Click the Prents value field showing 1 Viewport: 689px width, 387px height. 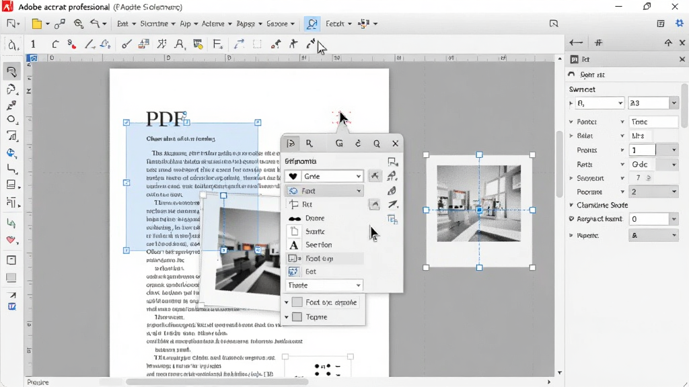coord(643,150)
